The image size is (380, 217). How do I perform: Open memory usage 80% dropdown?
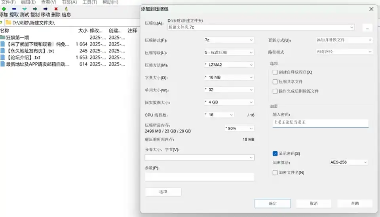pyautogui.click(x=239, y=128)
